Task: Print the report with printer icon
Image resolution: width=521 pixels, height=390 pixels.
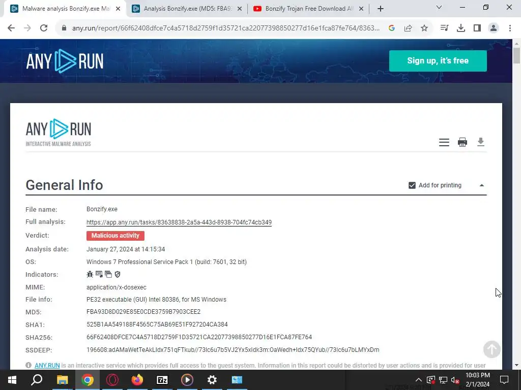Action: 462,142
